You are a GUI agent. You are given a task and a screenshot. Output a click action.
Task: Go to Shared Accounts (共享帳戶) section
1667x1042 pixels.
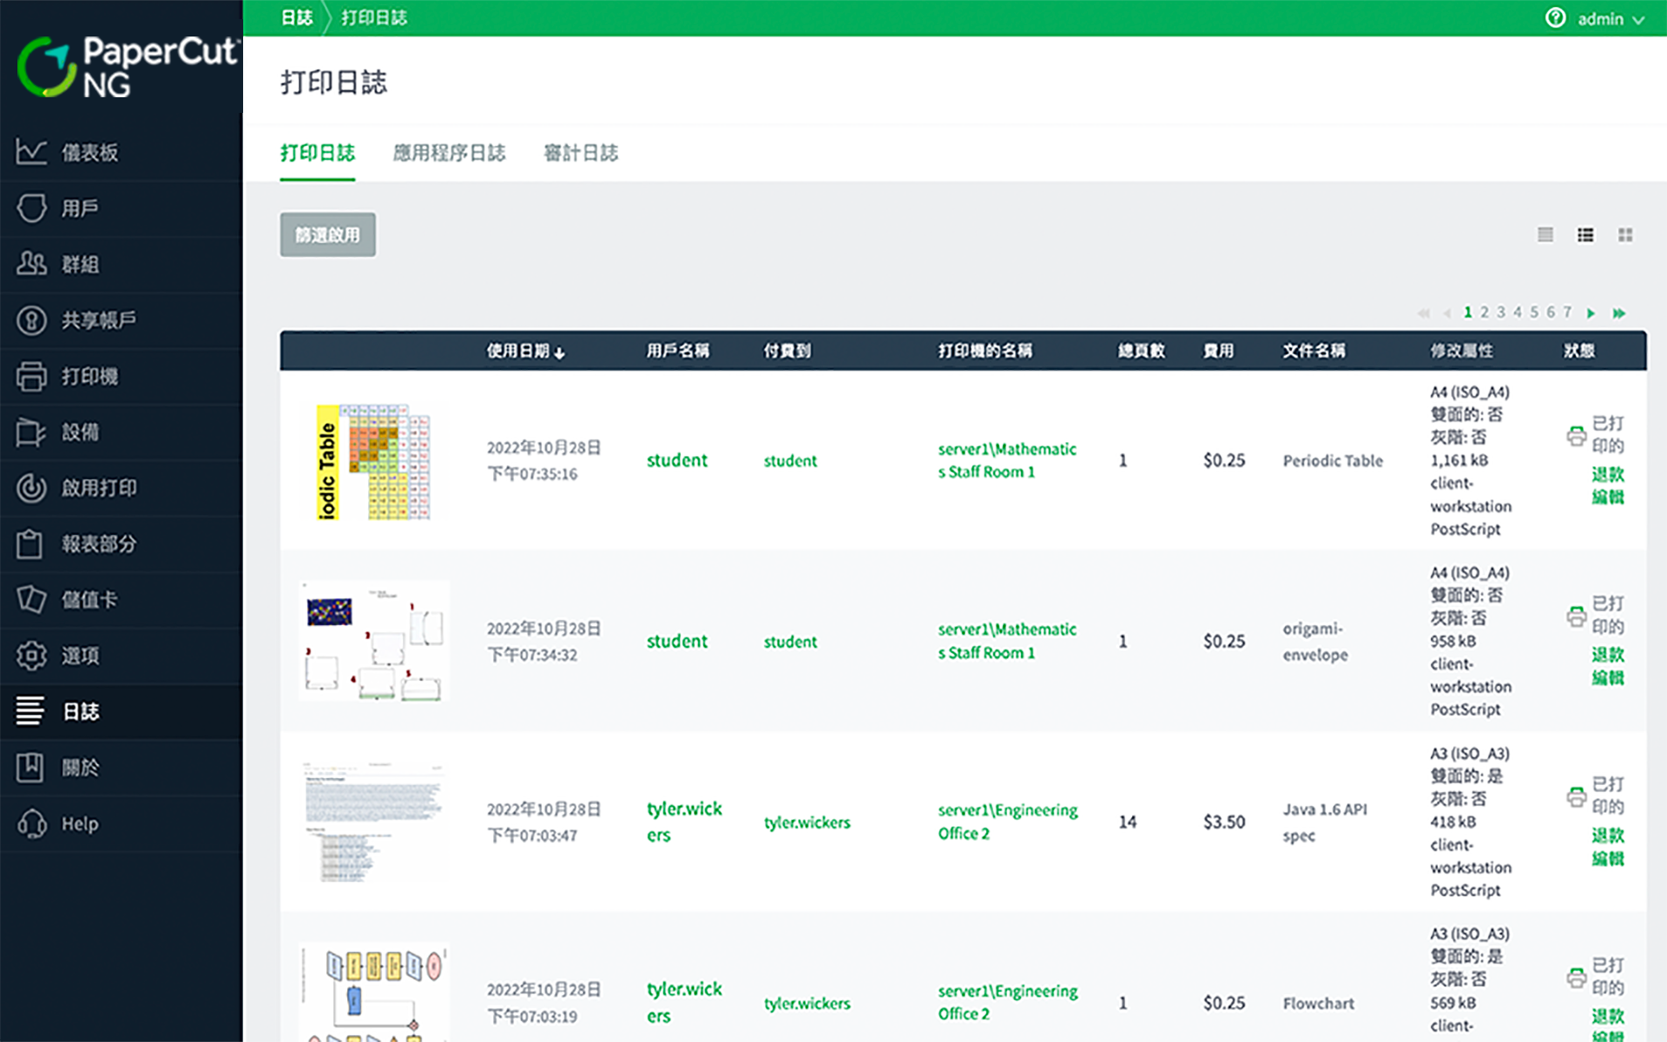97,320
